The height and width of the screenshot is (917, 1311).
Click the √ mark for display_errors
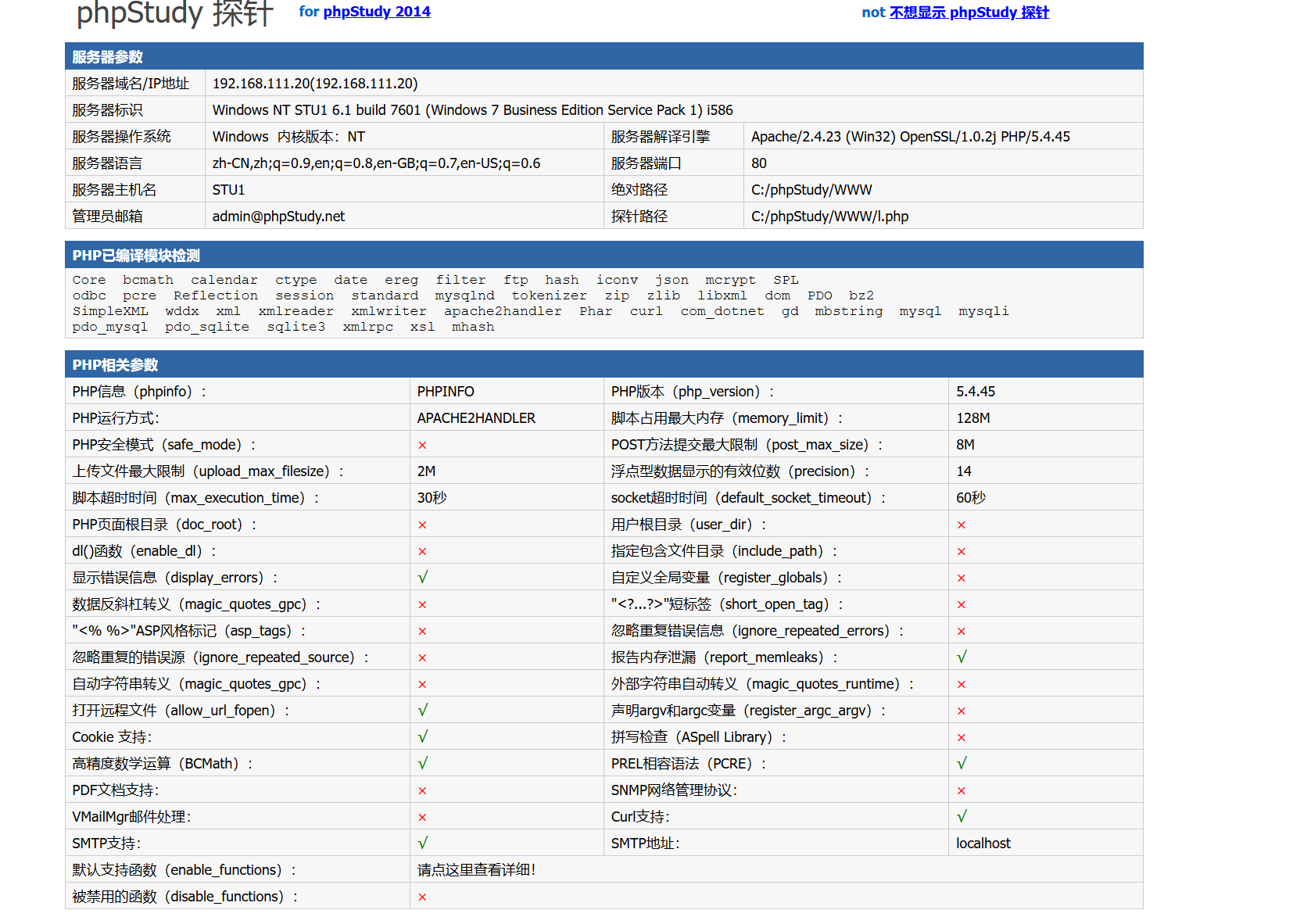pos(422,578)
